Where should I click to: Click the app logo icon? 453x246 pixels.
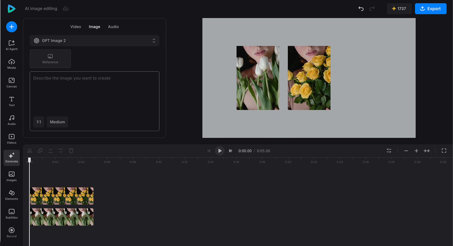[11, 9]
